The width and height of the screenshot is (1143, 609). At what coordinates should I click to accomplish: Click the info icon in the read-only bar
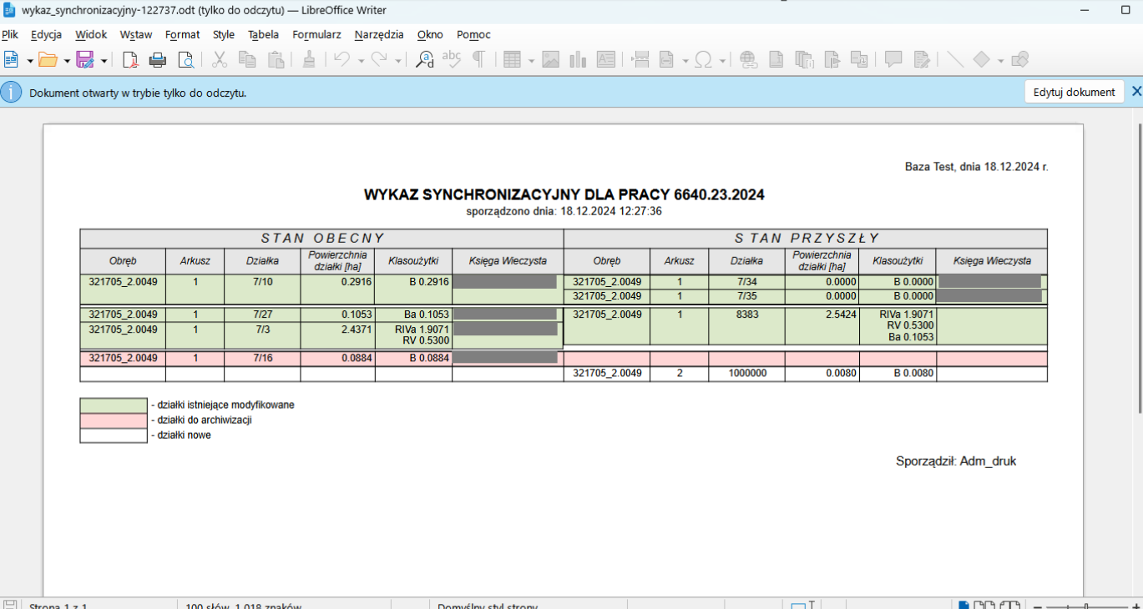tap(11, 92)
